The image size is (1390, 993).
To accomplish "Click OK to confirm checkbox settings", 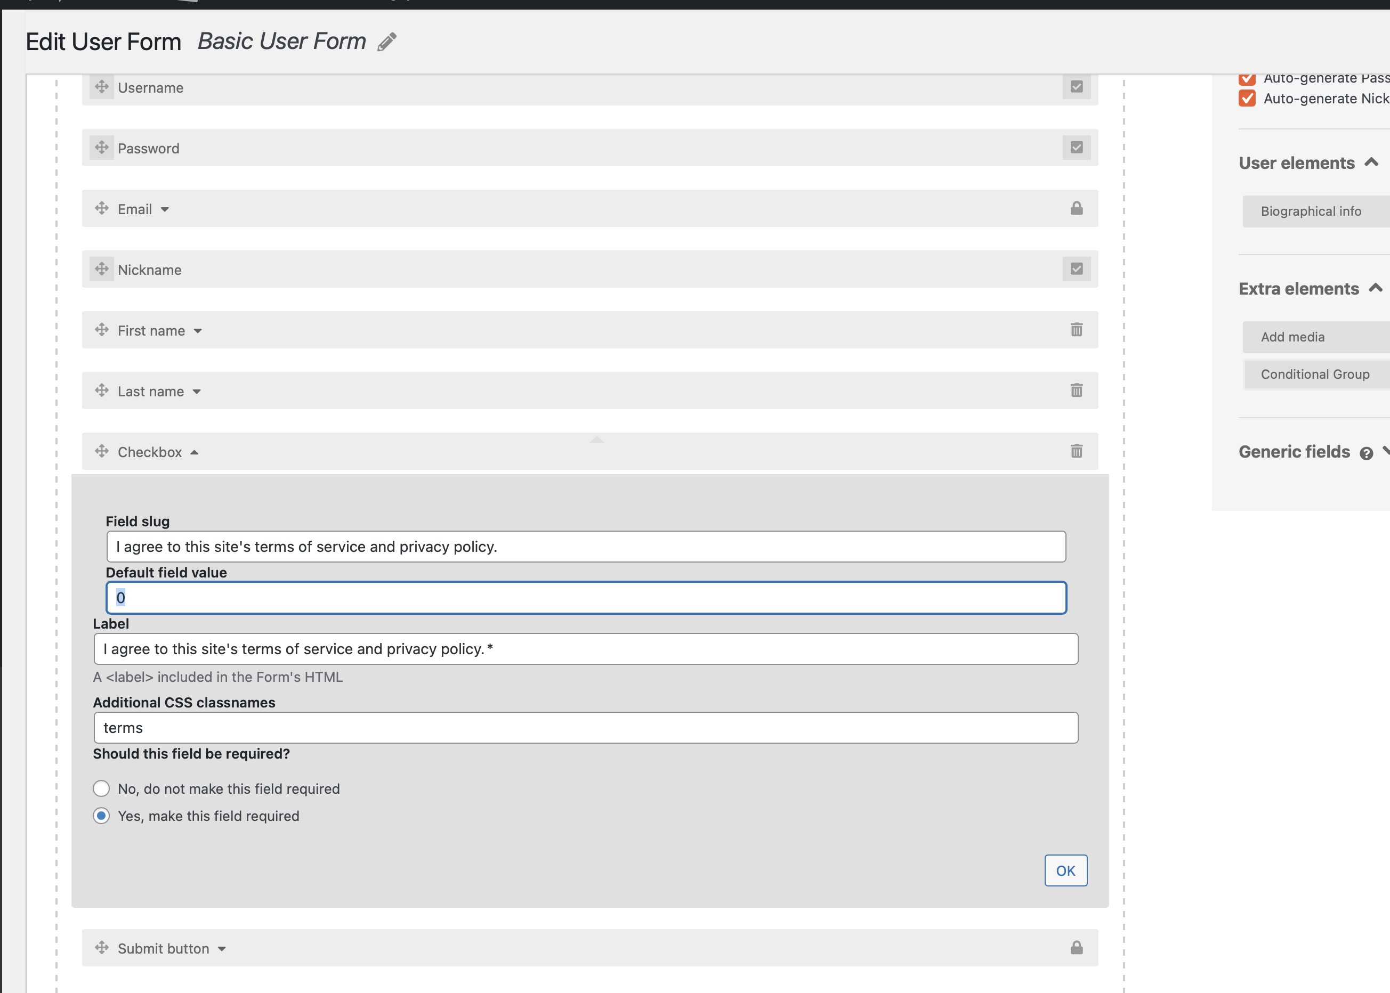I will point(1066,870).
